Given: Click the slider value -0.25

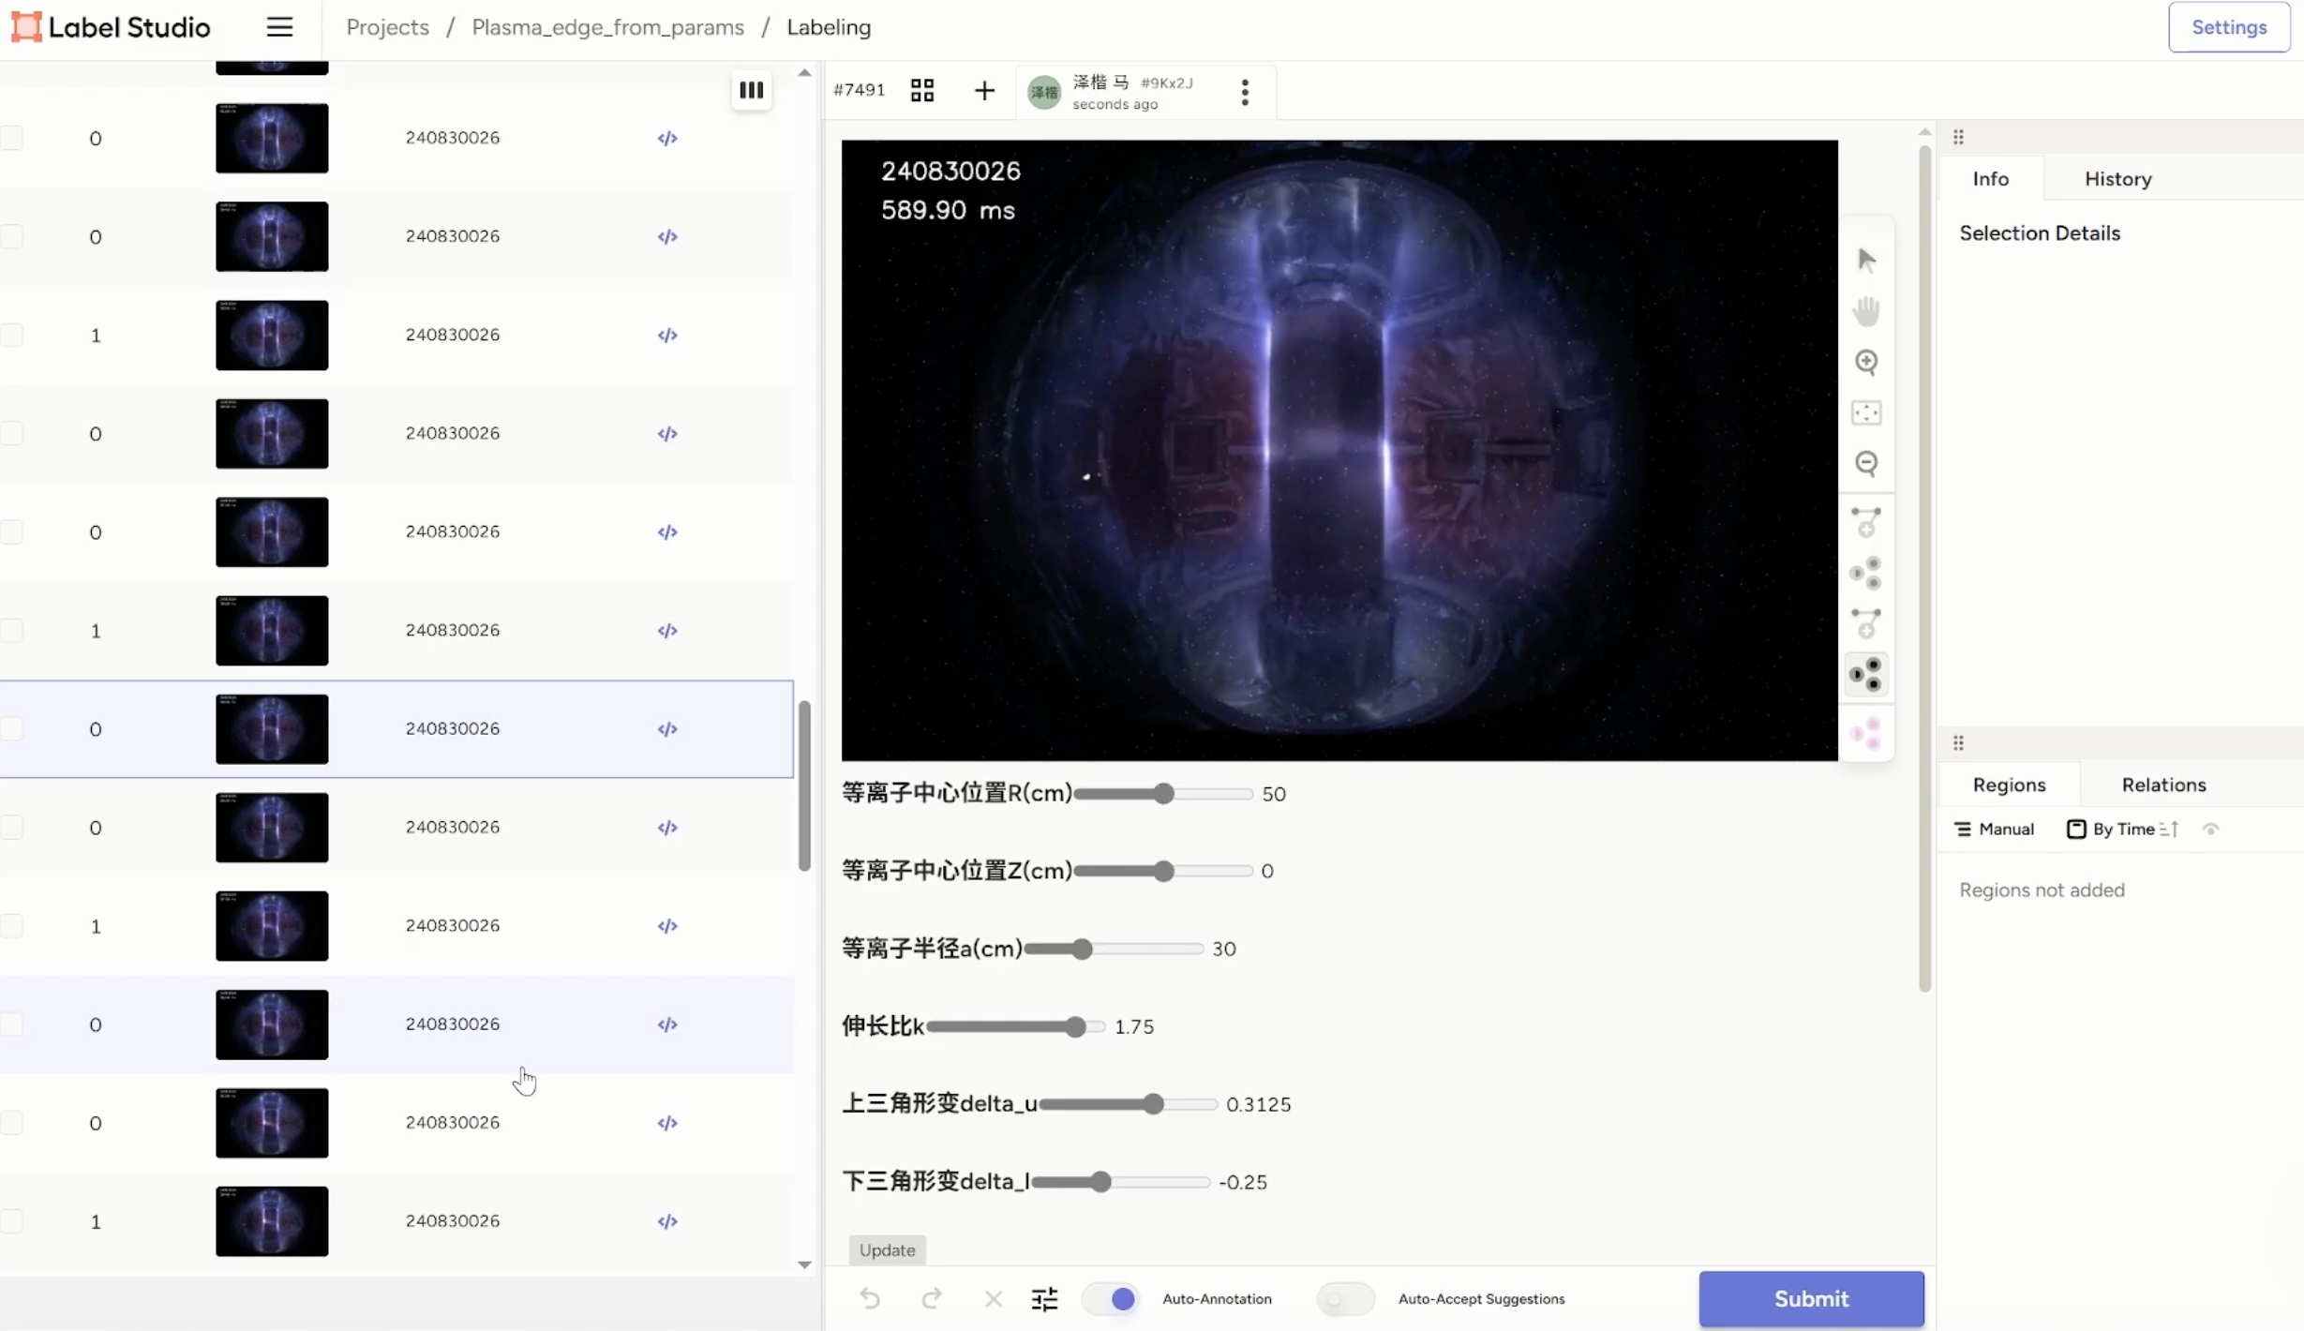Looking at the screenshot, I should point(1242,1183).
